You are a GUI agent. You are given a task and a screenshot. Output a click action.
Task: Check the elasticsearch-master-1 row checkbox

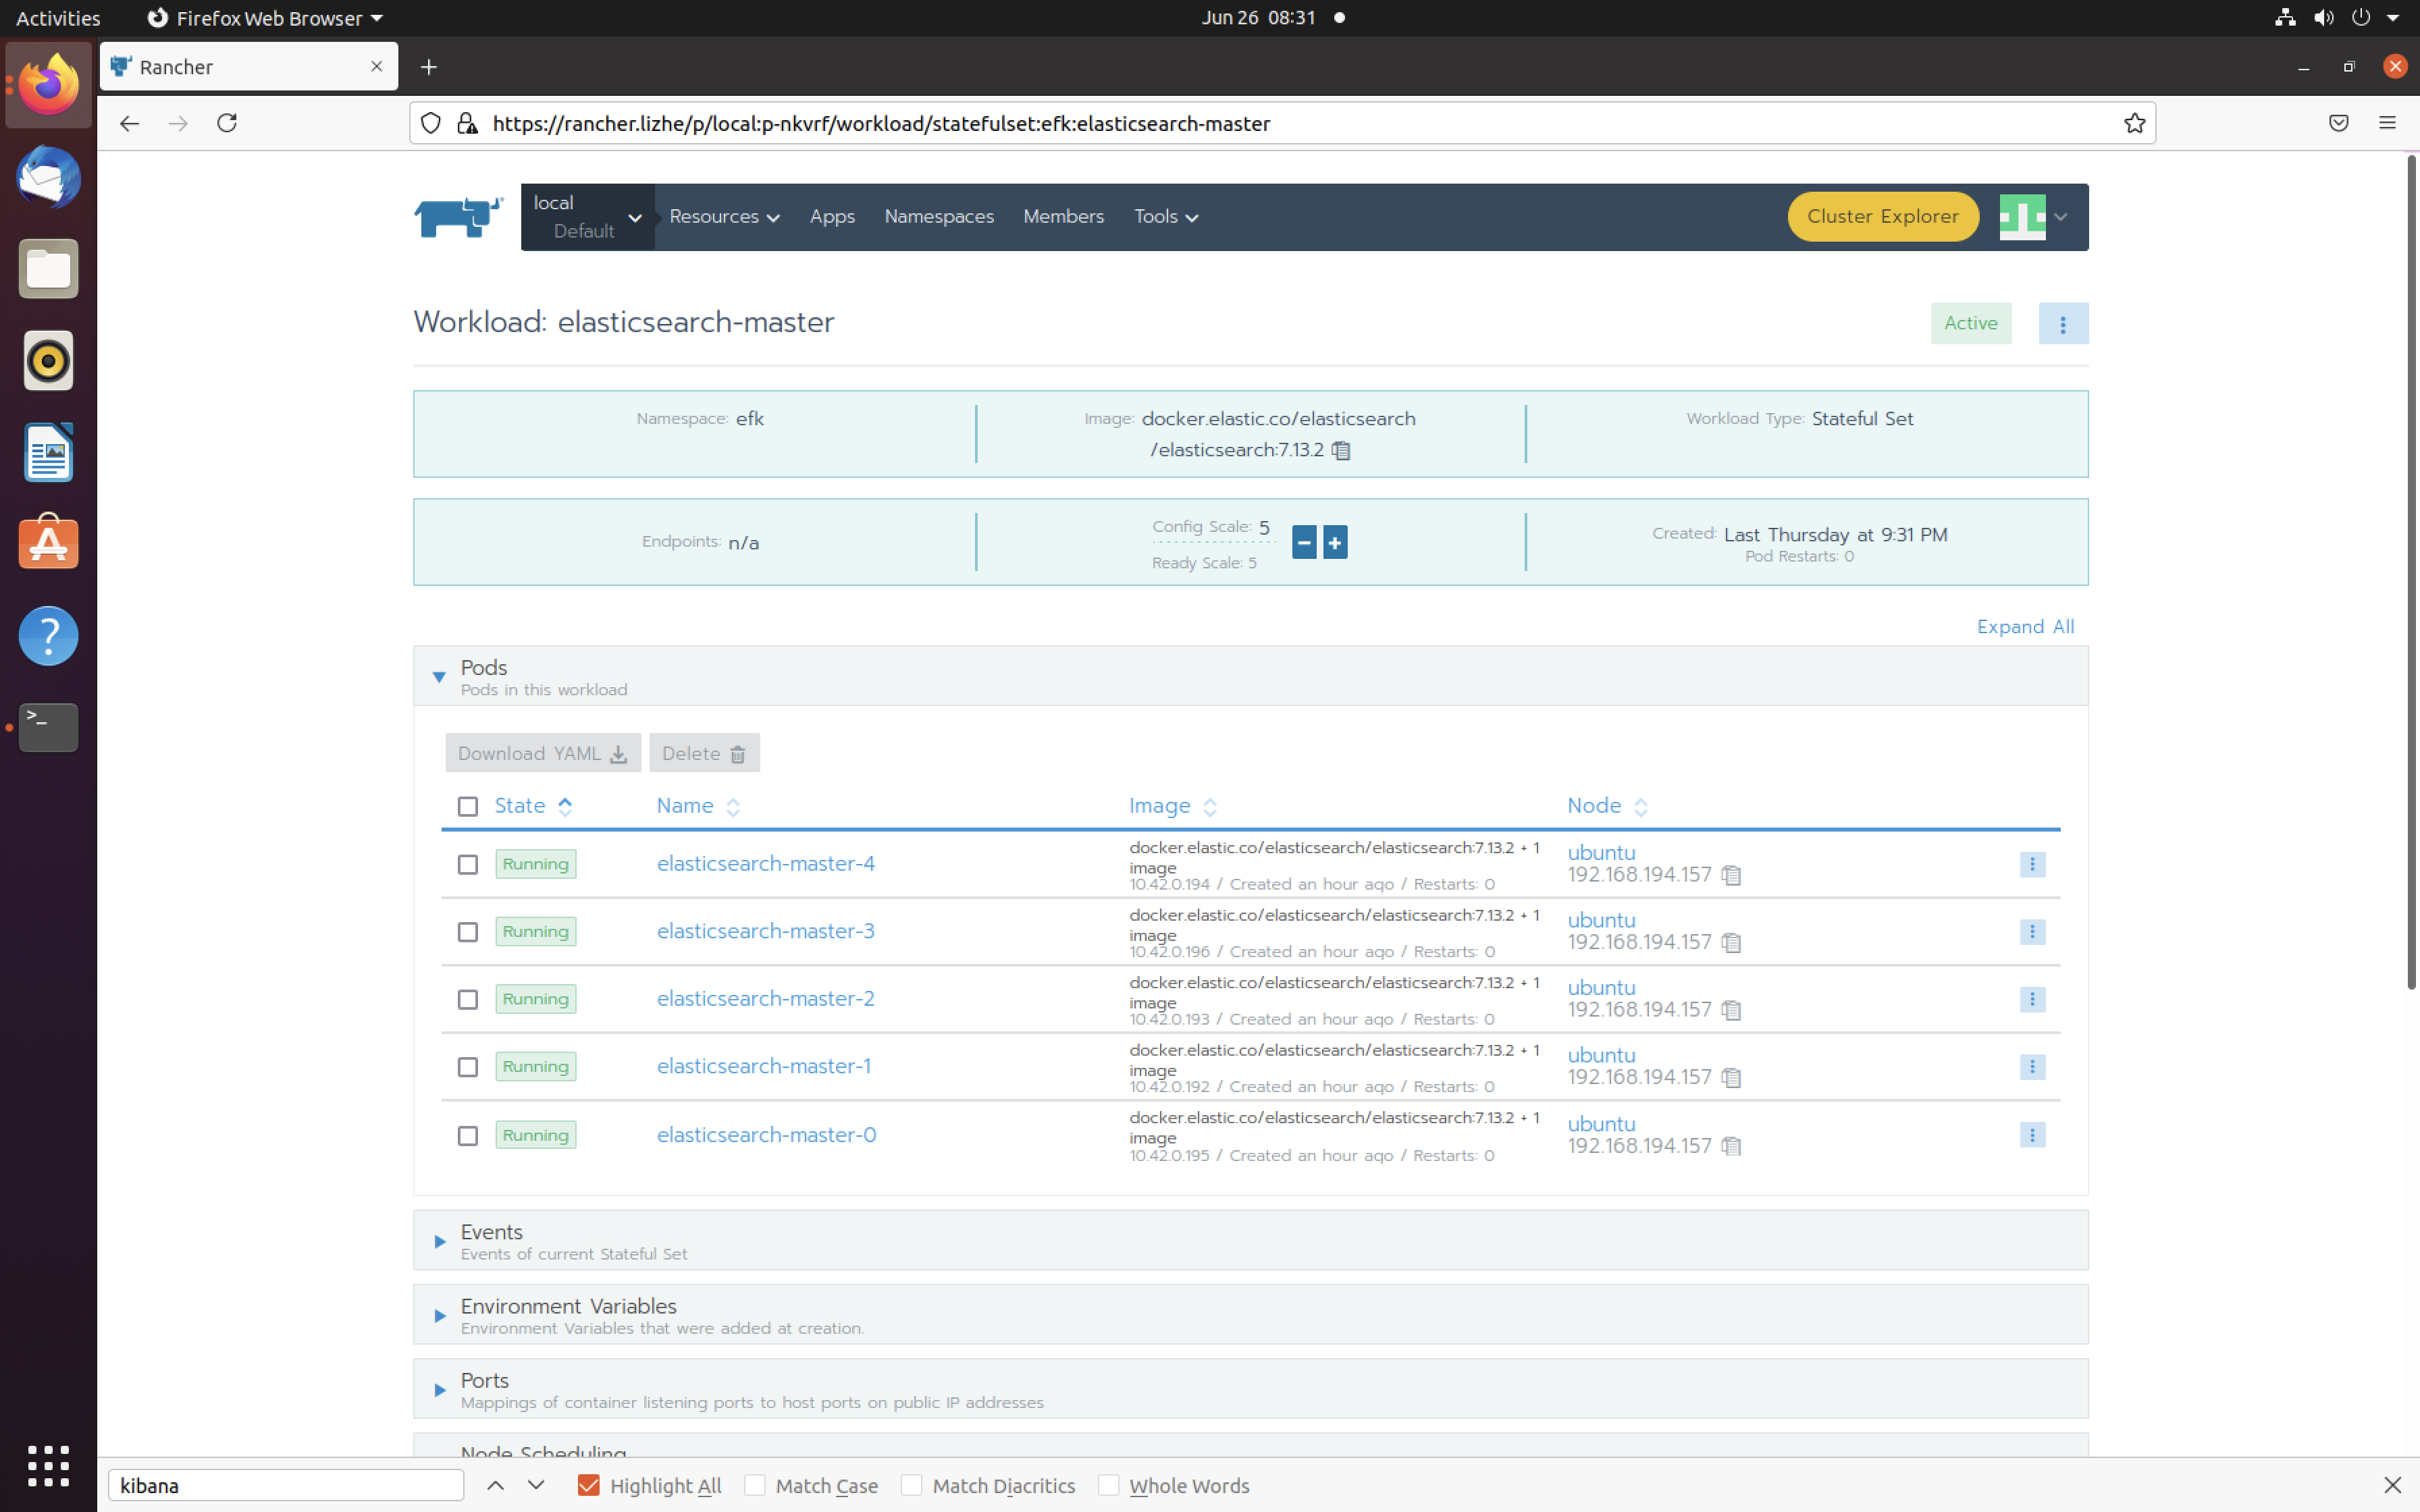point(467,1068)
